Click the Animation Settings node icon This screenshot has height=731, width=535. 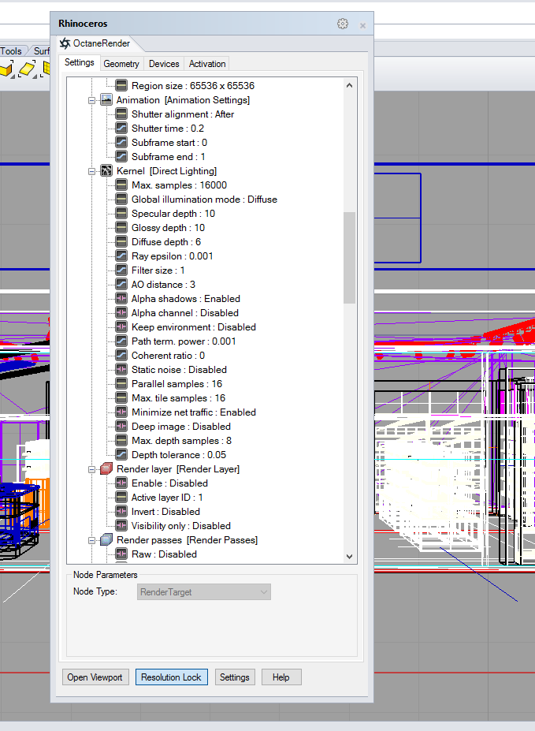point(106,100)
